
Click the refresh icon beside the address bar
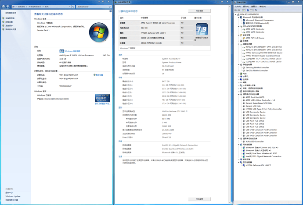point(73,7)
